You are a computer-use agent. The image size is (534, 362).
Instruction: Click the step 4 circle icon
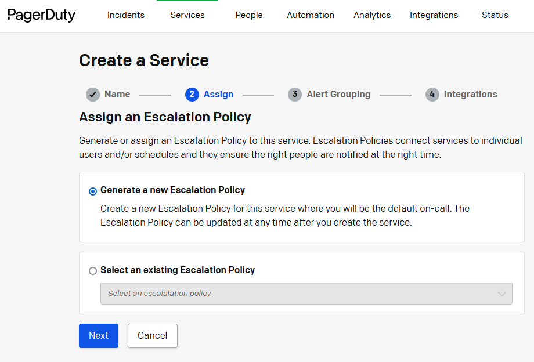coord(432,95)
